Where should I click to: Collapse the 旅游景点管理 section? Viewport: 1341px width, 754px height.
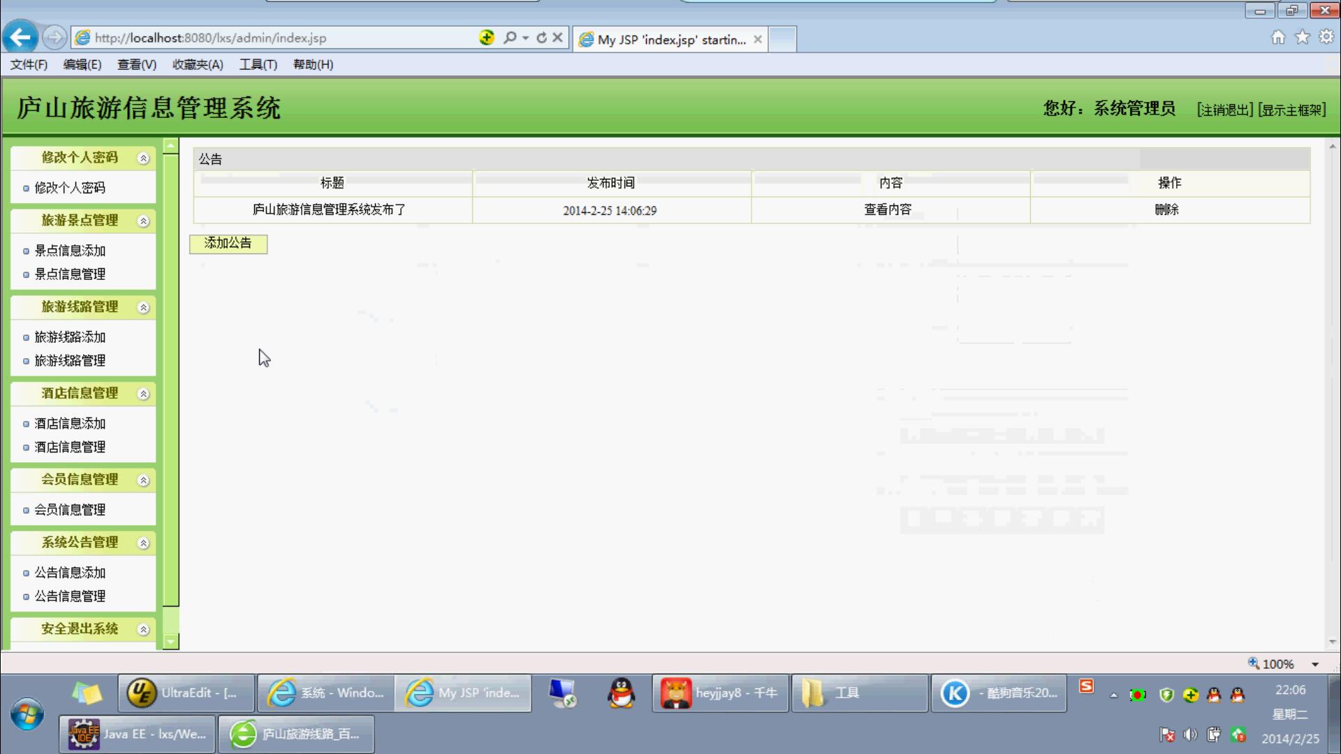143,221
